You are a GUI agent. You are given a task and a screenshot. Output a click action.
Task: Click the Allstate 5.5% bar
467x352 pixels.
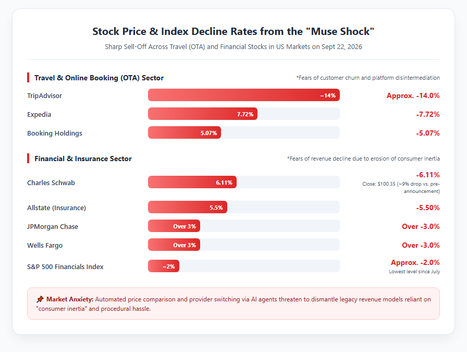coord(187,207)
